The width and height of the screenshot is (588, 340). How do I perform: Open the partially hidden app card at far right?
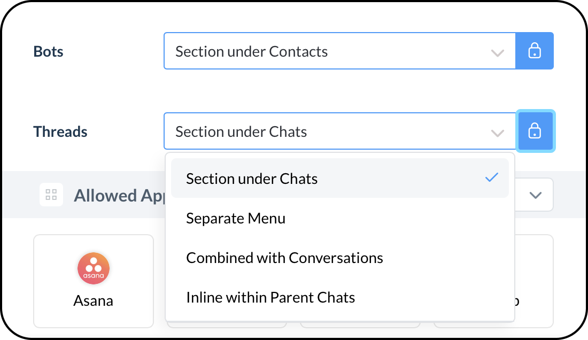click(533, 281)
